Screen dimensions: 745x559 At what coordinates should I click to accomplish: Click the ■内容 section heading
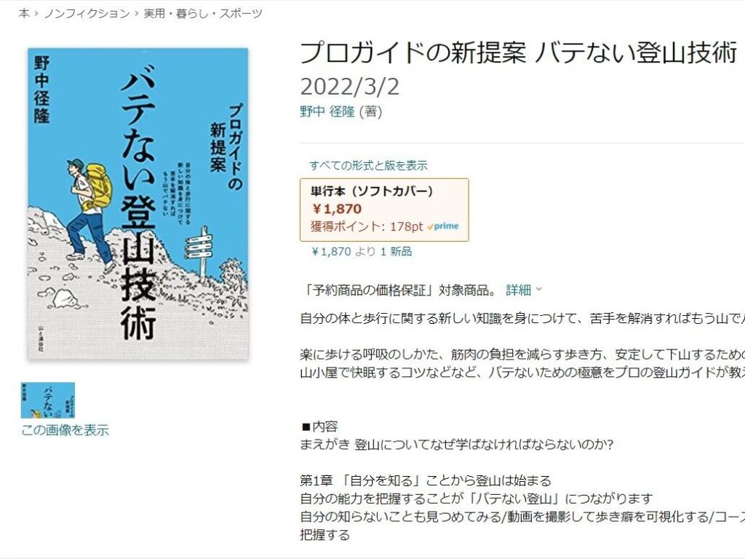click(320, 427)
